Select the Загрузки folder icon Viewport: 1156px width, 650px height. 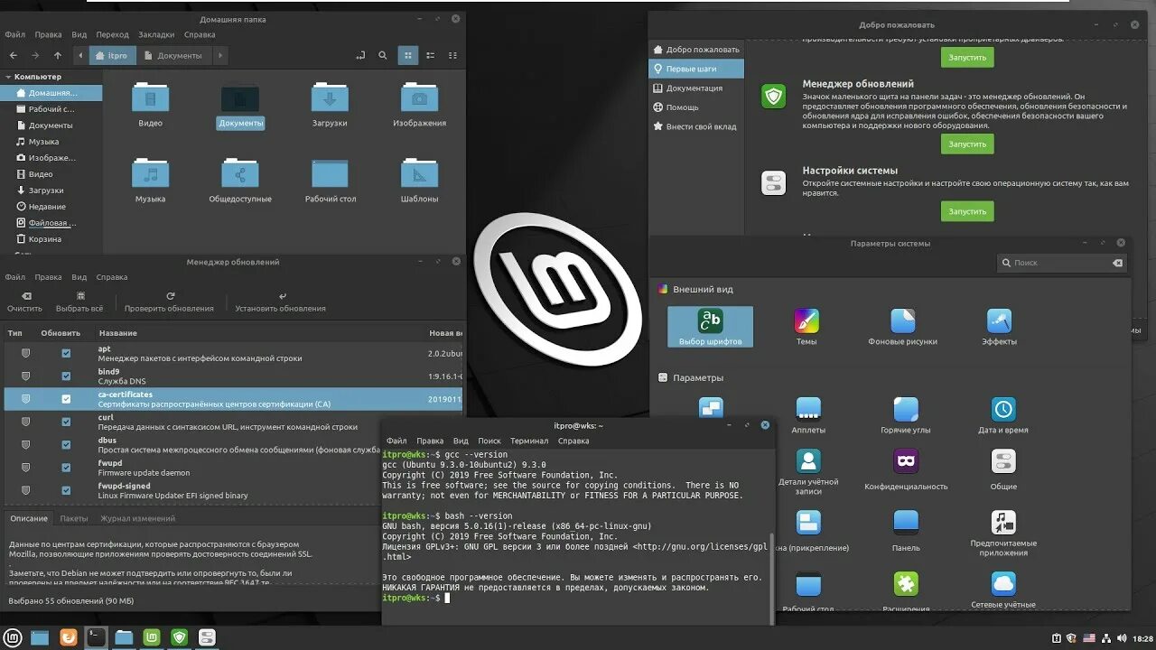330,104
